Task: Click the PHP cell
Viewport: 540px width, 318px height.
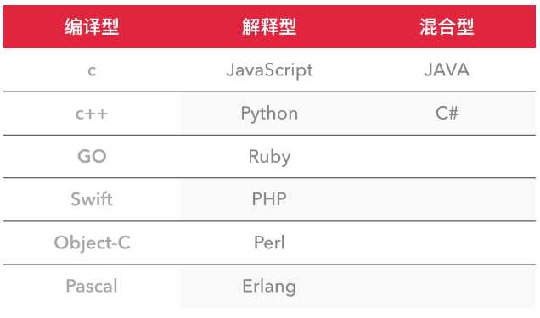Action: [x=269, y=199]
